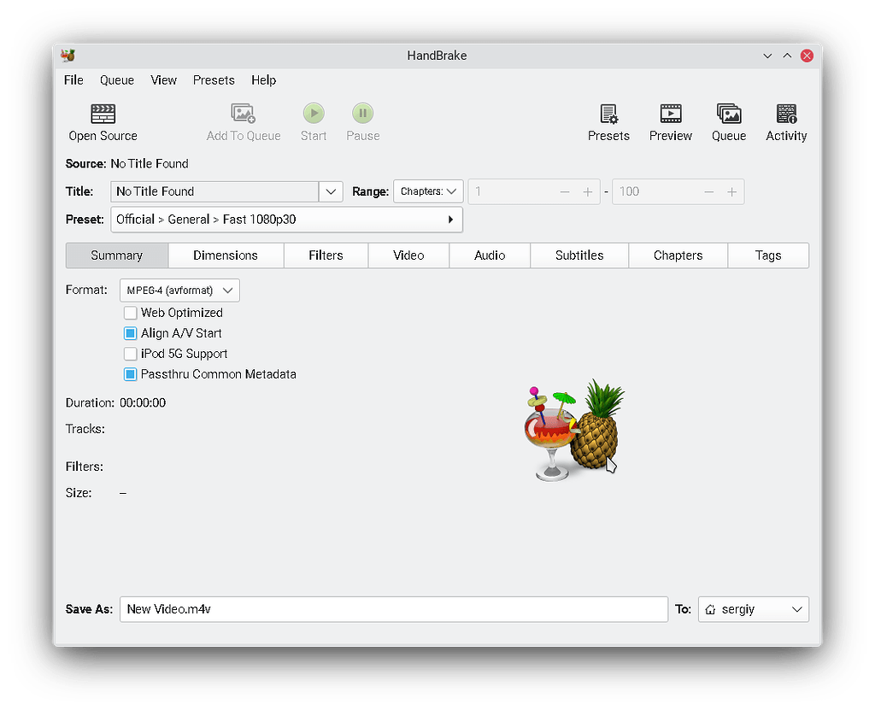Enable Web Optimized output

130,313
